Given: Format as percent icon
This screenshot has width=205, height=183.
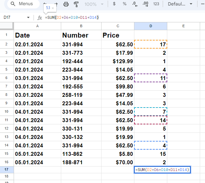Looking at the screenshot, I should [125, 4].
